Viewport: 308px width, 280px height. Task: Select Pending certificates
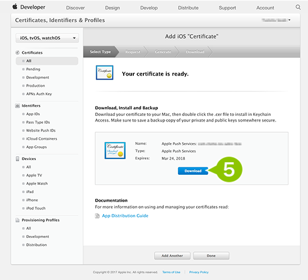[x=33, y=69]
